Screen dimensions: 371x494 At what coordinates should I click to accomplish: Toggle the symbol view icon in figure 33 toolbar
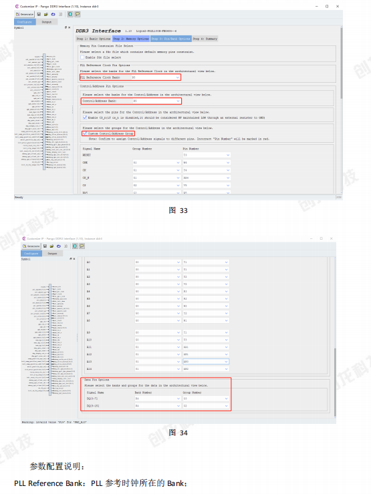[x=70, y=14]
